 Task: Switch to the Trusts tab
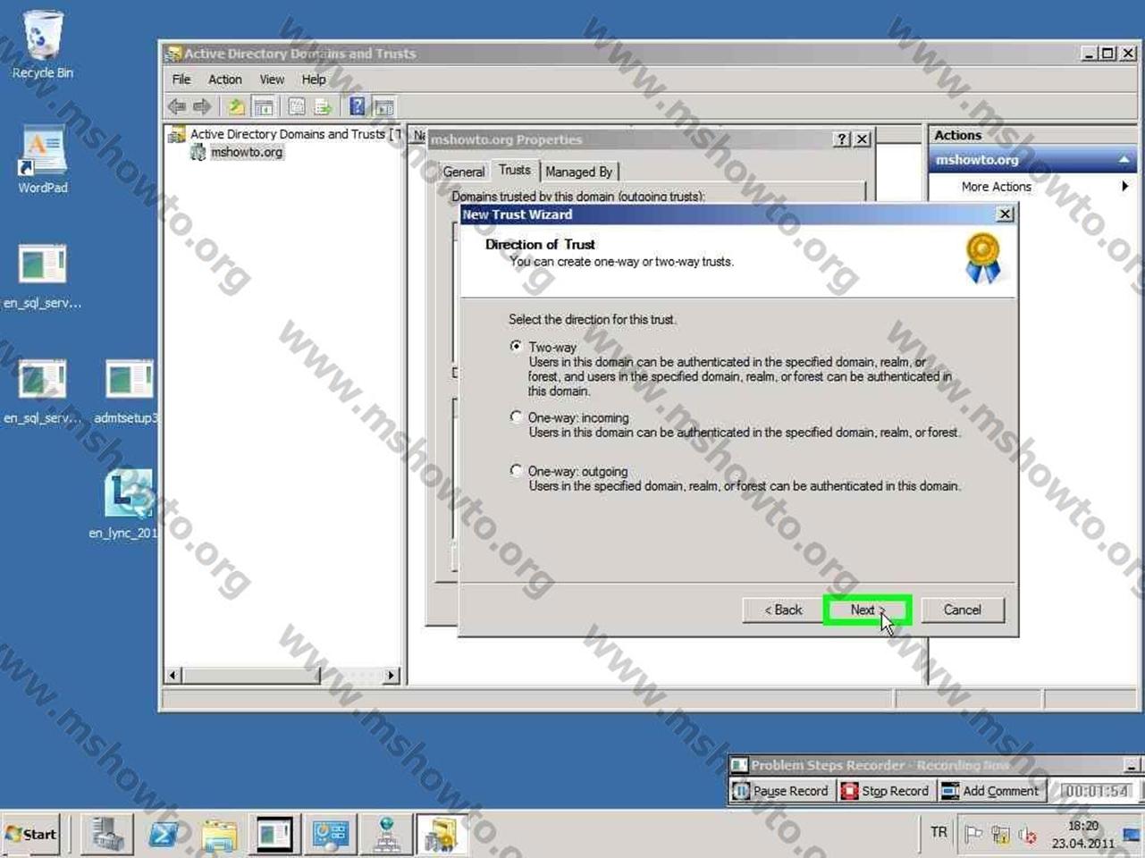(x=514, y=170)
